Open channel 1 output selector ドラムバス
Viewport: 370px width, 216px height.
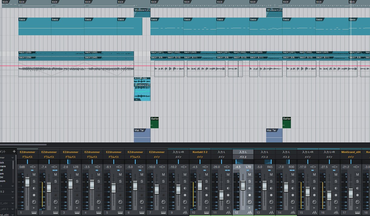(x=27, y=157)
